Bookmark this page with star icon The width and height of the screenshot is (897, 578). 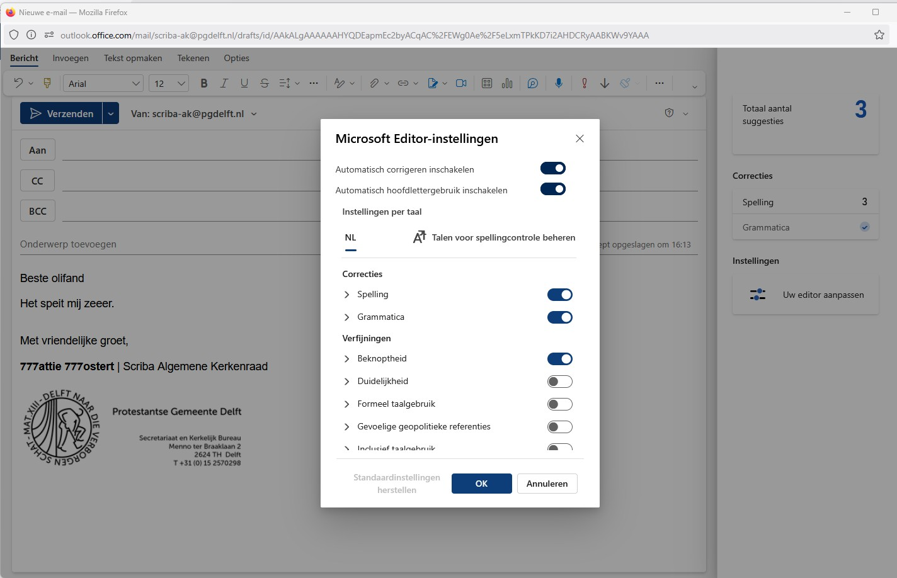pyautogui.click(x=879, y=35)
